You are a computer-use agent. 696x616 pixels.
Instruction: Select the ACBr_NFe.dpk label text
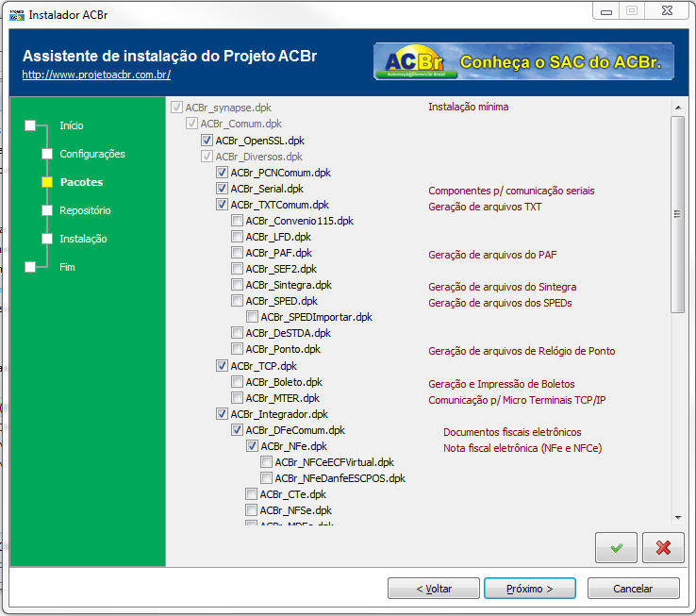point(294,446)
